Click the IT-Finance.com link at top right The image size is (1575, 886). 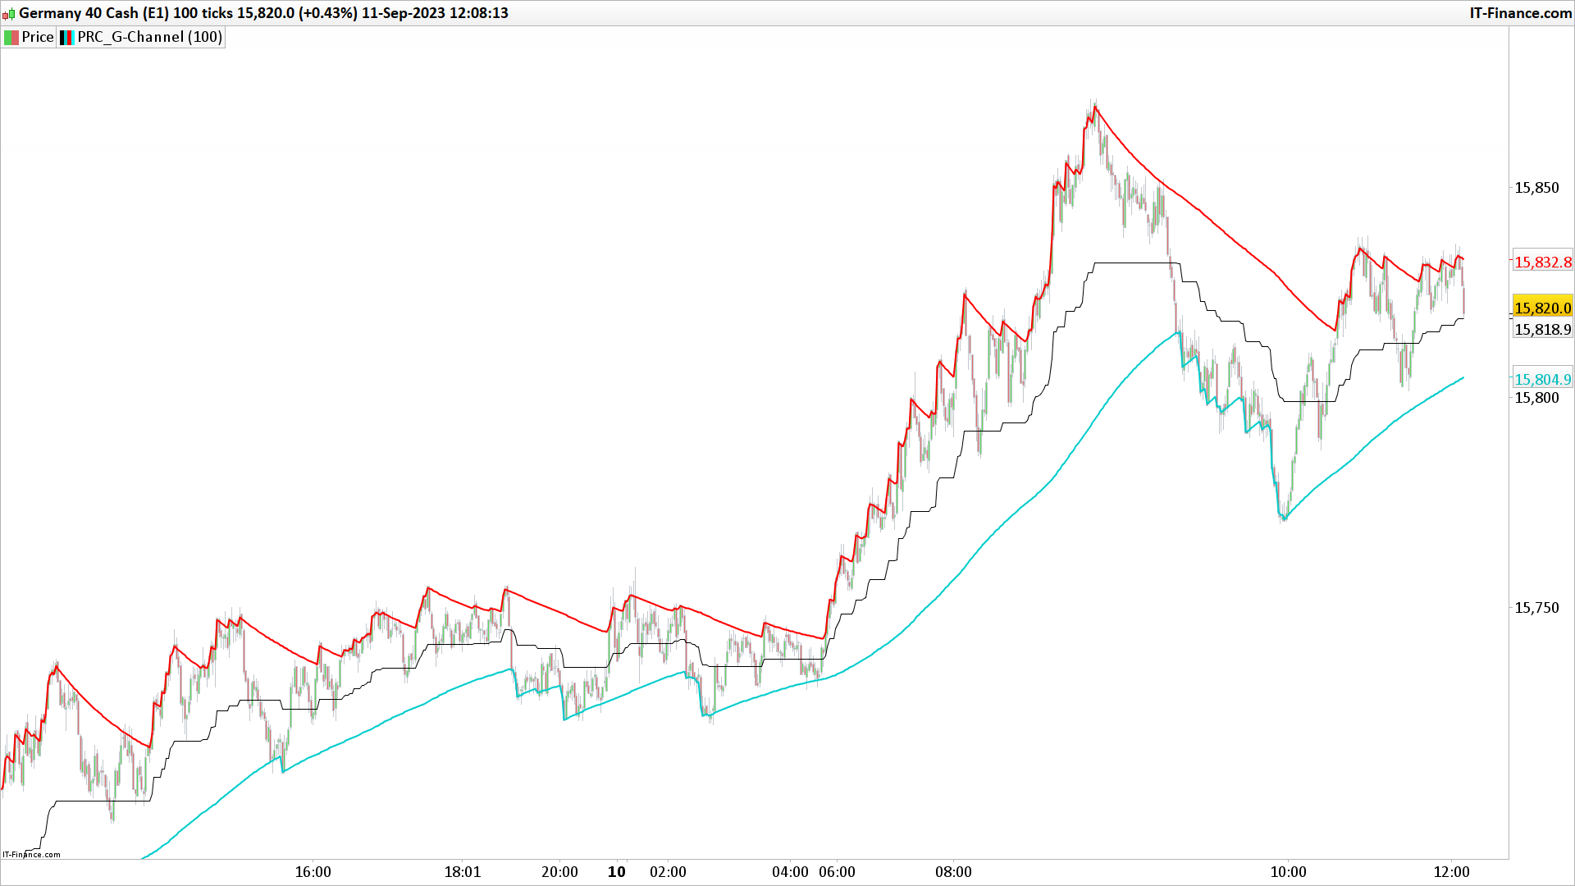[1520, 13]
